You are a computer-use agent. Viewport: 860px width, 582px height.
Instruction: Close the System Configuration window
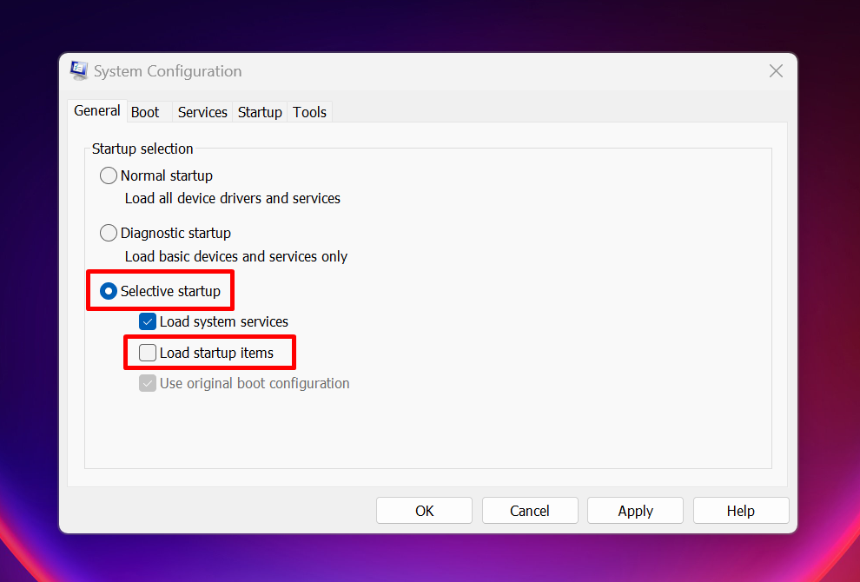pyautogui.click(x=776, y=70)
